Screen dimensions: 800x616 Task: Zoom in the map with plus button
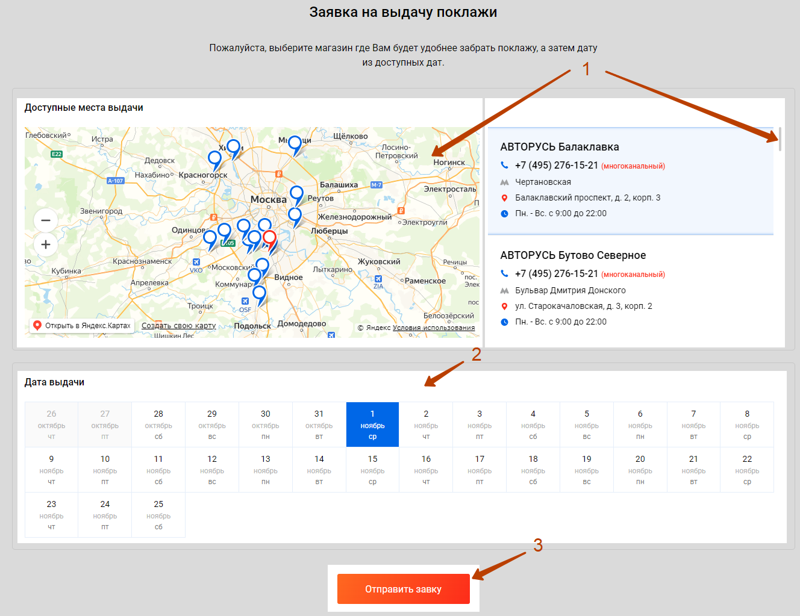[46, 244]
